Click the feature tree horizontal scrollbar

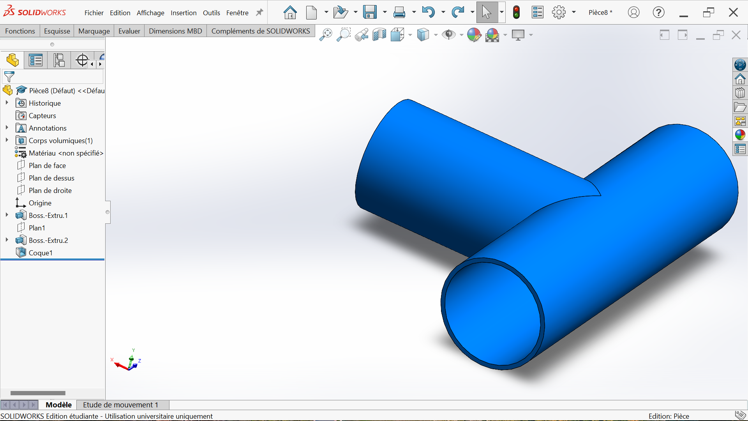pyautogui.click(x=38, y=393)
